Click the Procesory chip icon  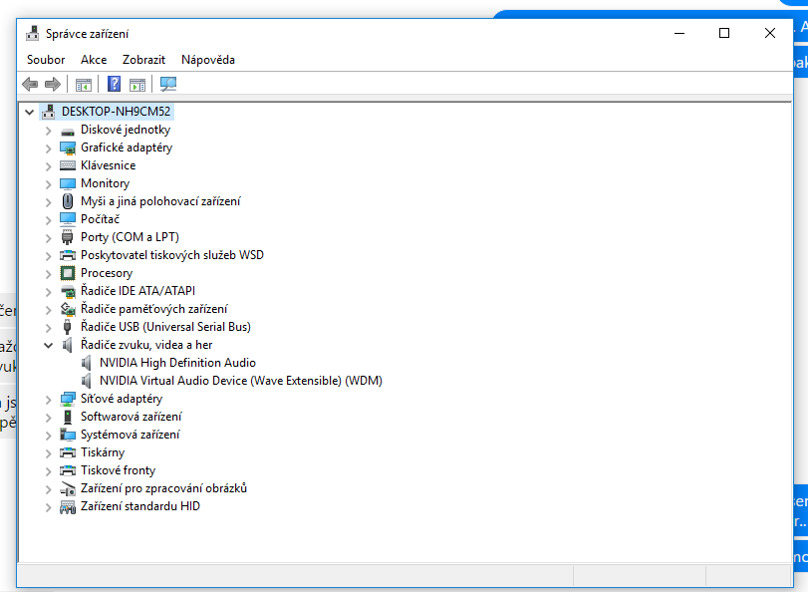click(68, 273)
